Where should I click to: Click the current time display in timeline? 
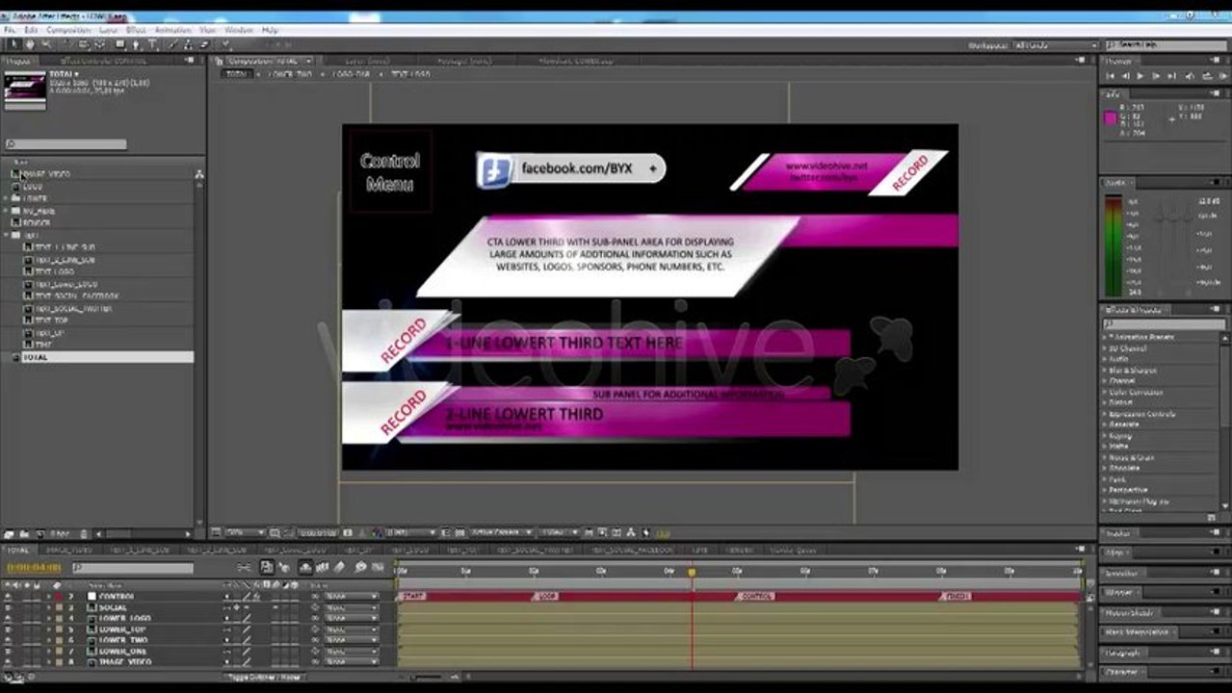(x=34, y=568)
